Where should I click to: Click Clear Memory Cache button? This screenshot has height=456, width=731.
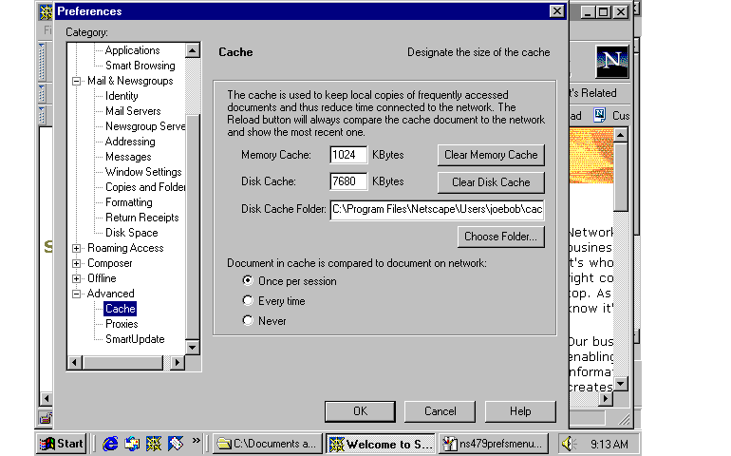(491, 155)
